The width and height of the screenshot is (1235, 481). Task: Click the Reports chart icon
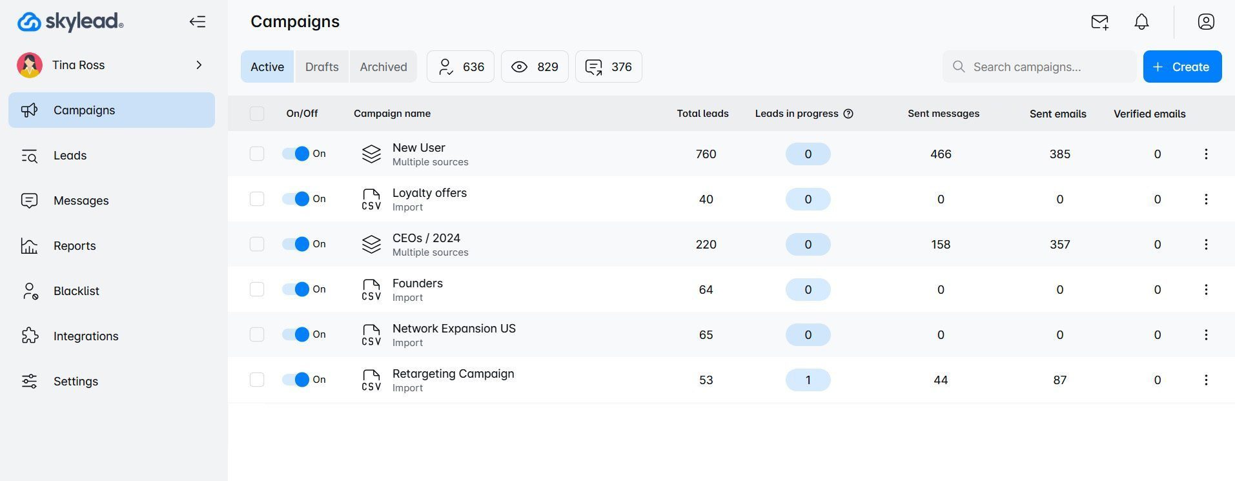click(29, 246)
